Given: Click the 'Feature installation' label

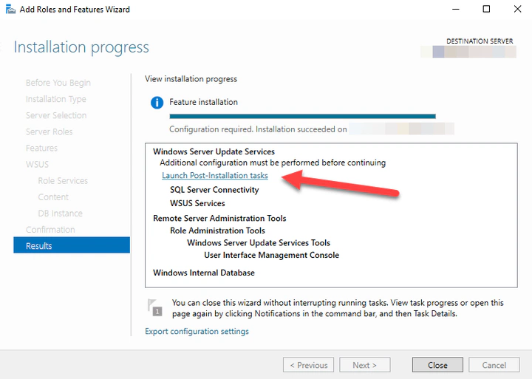Looking at the screenshot, I should [x=204, y=102].
